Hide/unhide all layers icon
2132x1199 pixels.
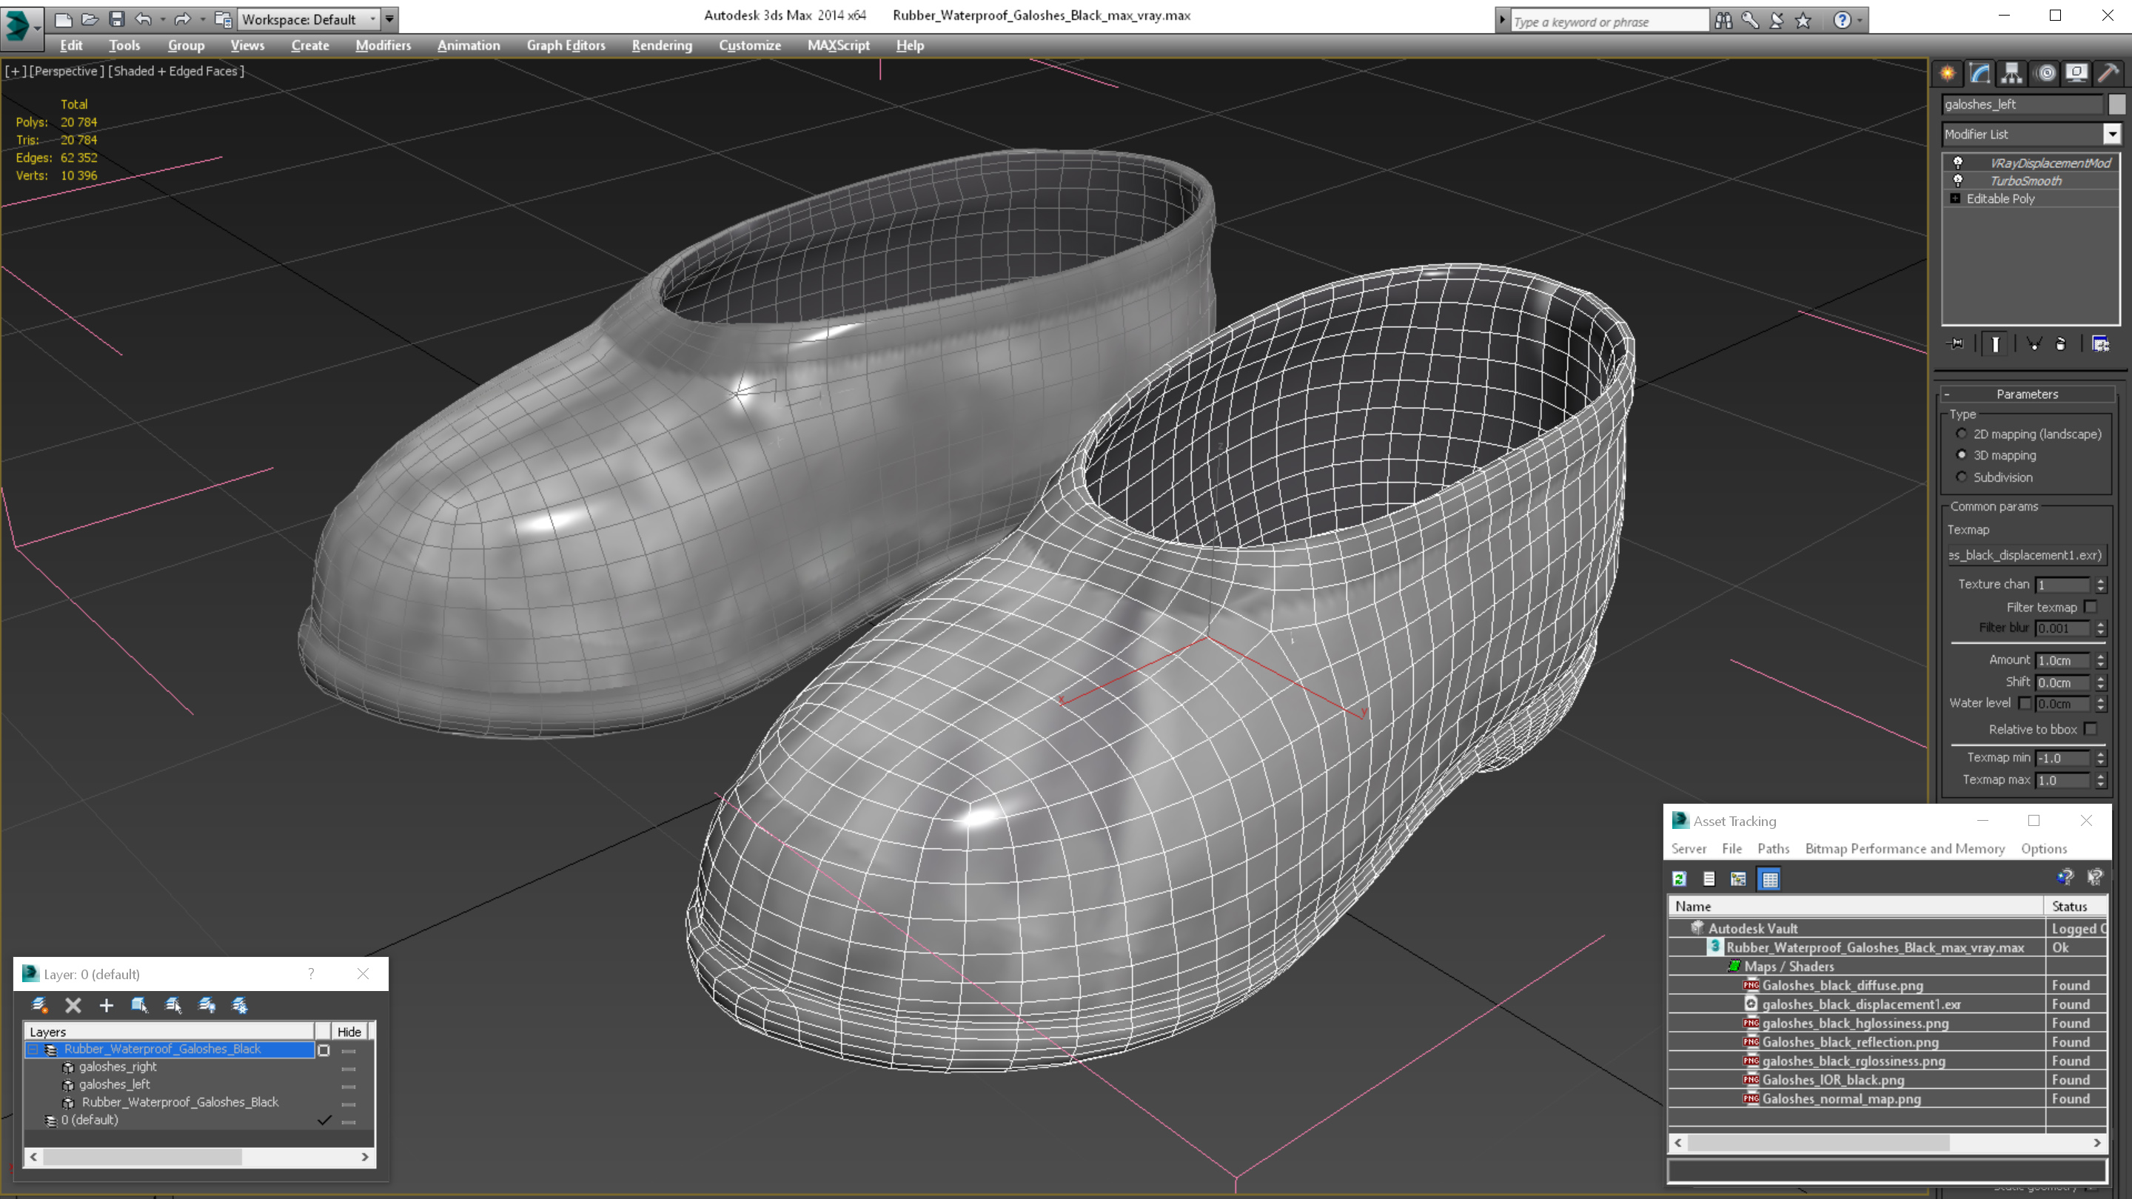[207, 1004]
